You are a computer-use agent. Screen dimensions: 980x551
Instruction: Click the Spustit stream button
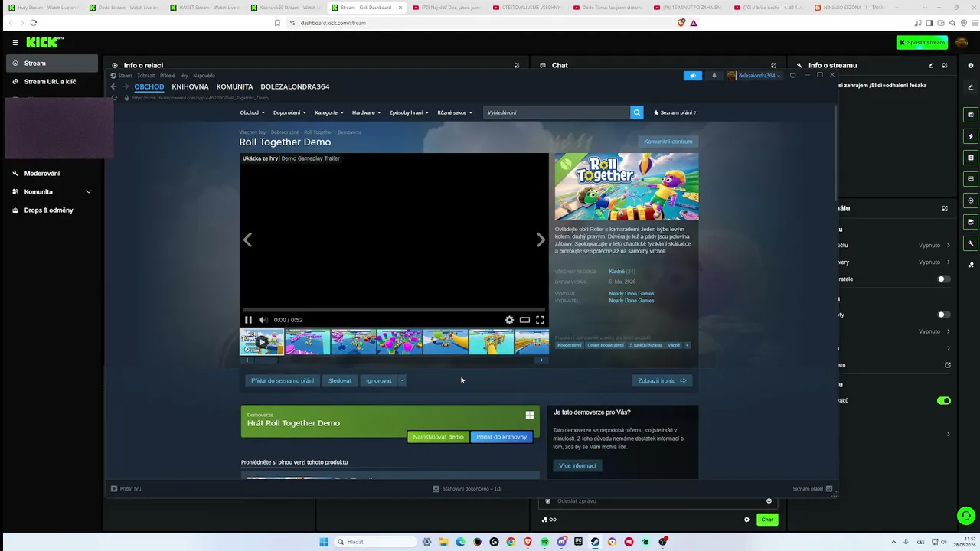pyautogui.click(x=922, y=43)
